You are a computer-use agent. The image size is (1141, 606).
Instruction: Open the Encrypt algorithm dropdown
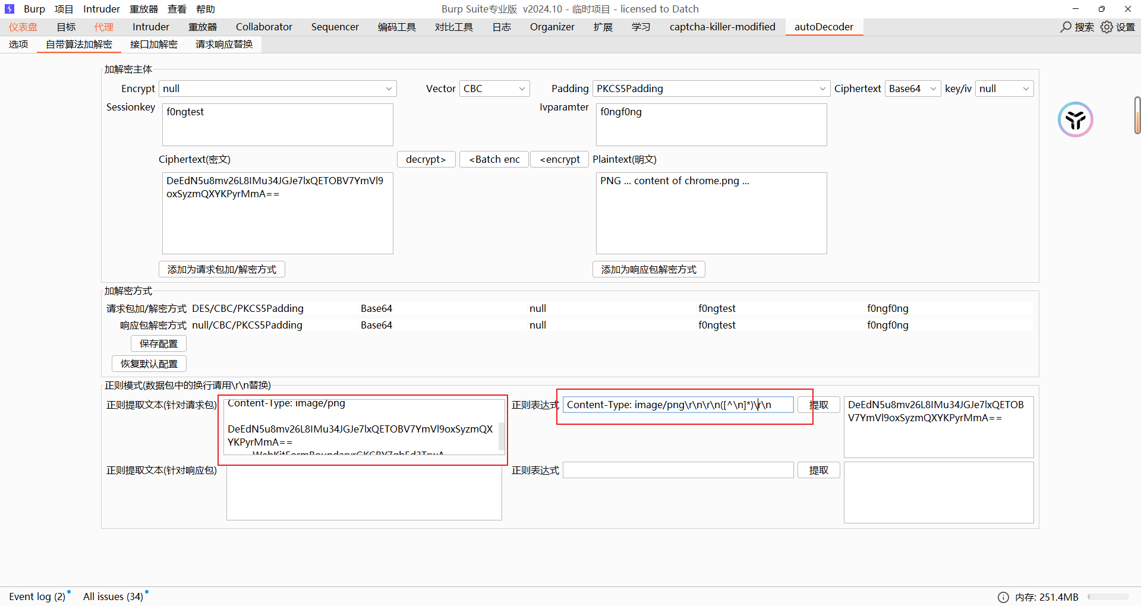(x=278, y=89)
